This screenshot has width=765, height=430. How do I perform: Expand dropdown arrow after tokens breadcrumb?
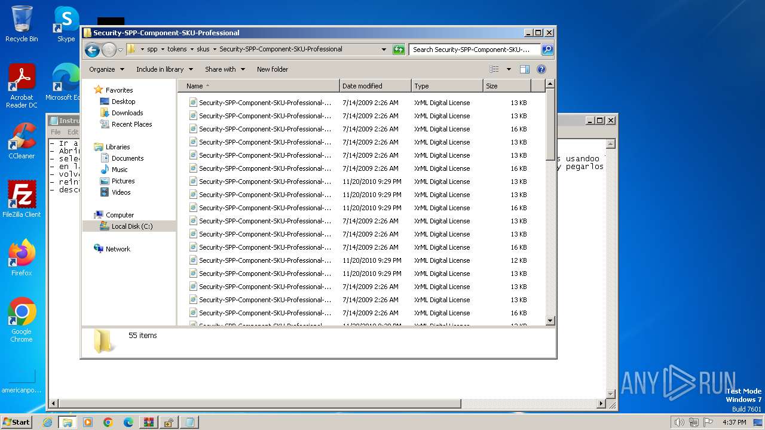click(x=192, y=50)
